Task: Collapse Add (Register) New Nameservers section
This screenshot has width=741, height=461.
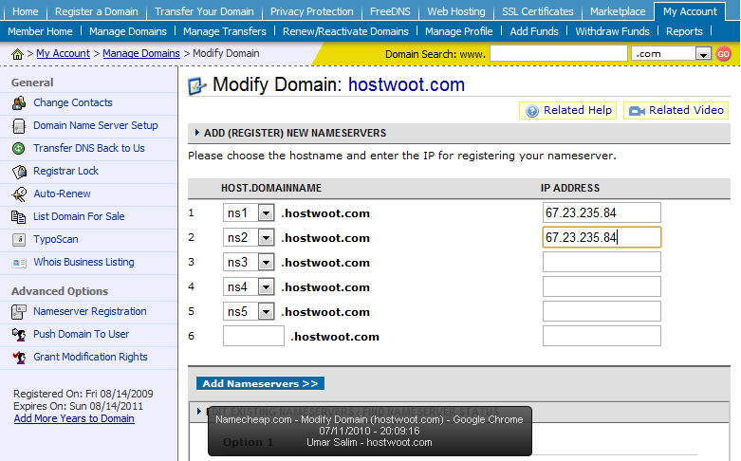Action: (197, 133)
